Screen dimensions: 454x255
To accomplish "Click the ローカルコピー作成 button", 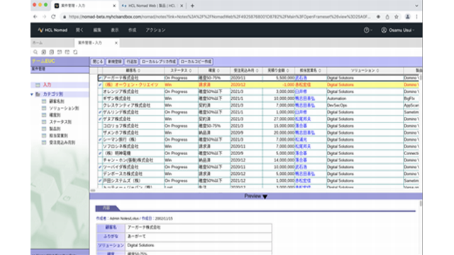I will (x=196, y=62).
